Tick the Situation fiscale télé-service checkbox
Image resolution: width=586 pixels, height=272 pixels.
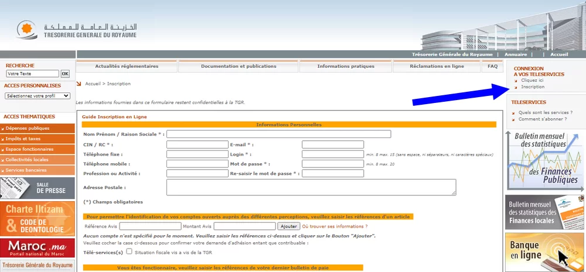tap(129, 252)
